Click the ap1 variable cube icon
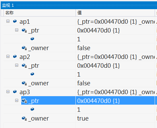The height and width of the screenshot is (128, 157). [15, 21]
